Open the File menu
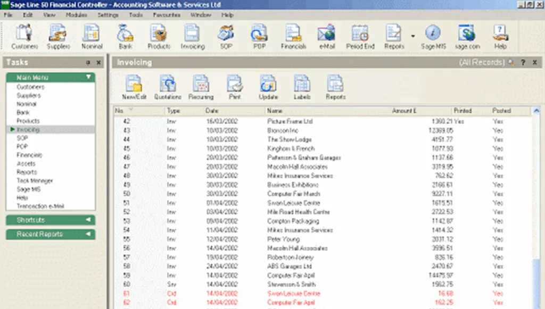Screen dimensions: 545x309 9,15
